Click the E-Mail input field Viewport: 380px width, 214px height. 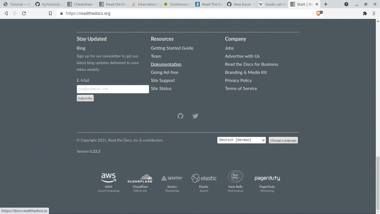(x=113, y=89)
